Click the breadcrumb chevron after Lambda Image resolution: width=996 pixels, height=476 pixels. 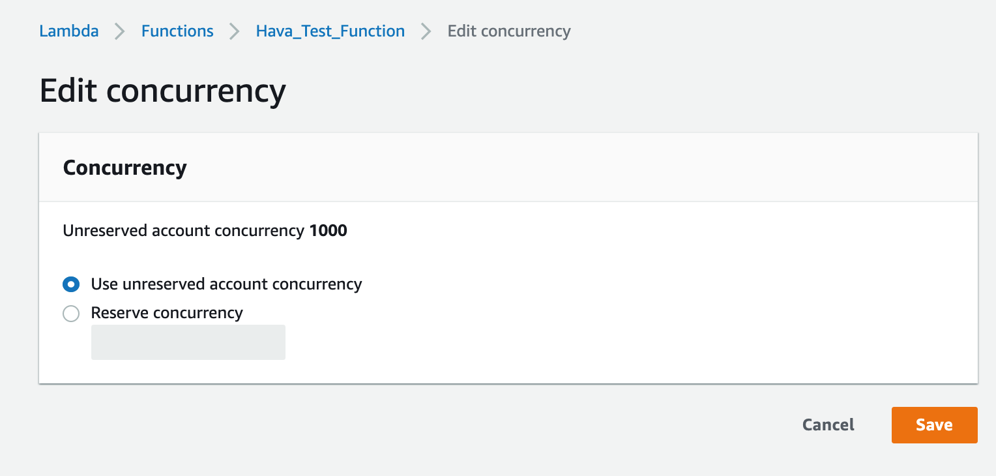[x=119, y=31]
